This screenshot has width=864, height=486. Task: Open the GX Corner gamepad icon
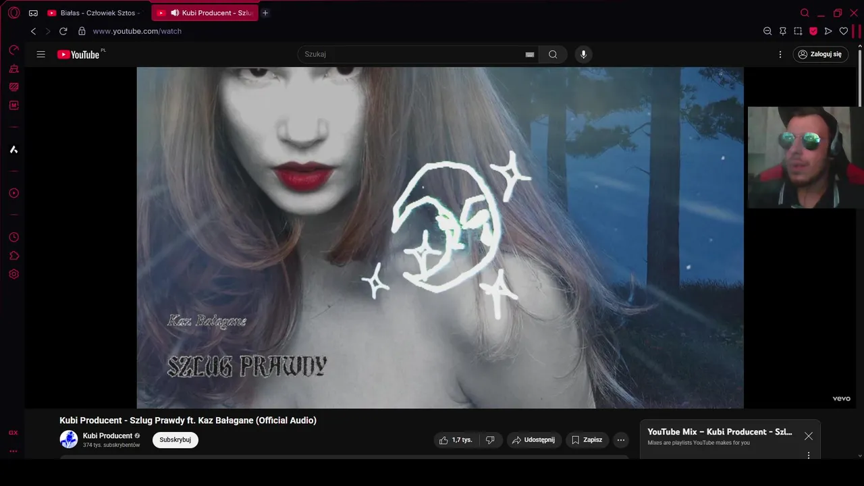(33, 13)
